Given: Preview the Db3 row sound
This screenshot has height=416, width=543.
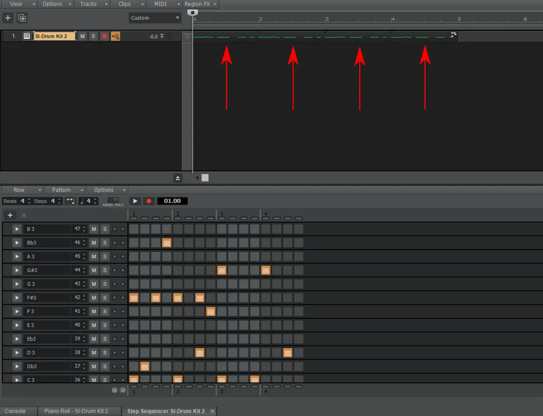Looking at the screenshot, I should pos(17,366).
